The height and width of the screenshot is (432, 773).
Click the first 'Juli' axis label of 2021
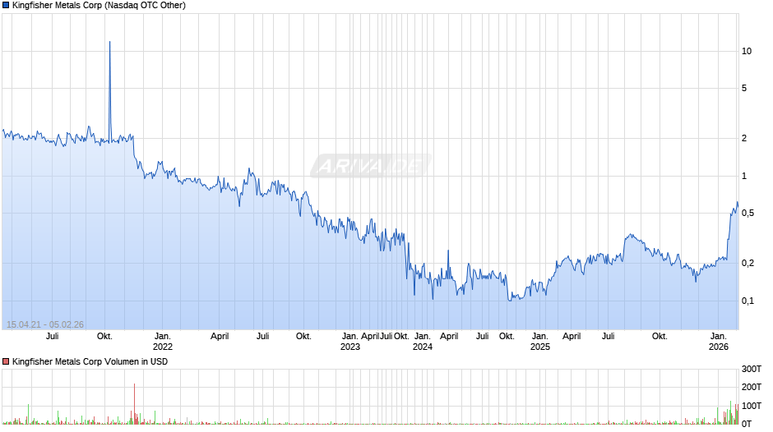53,337
